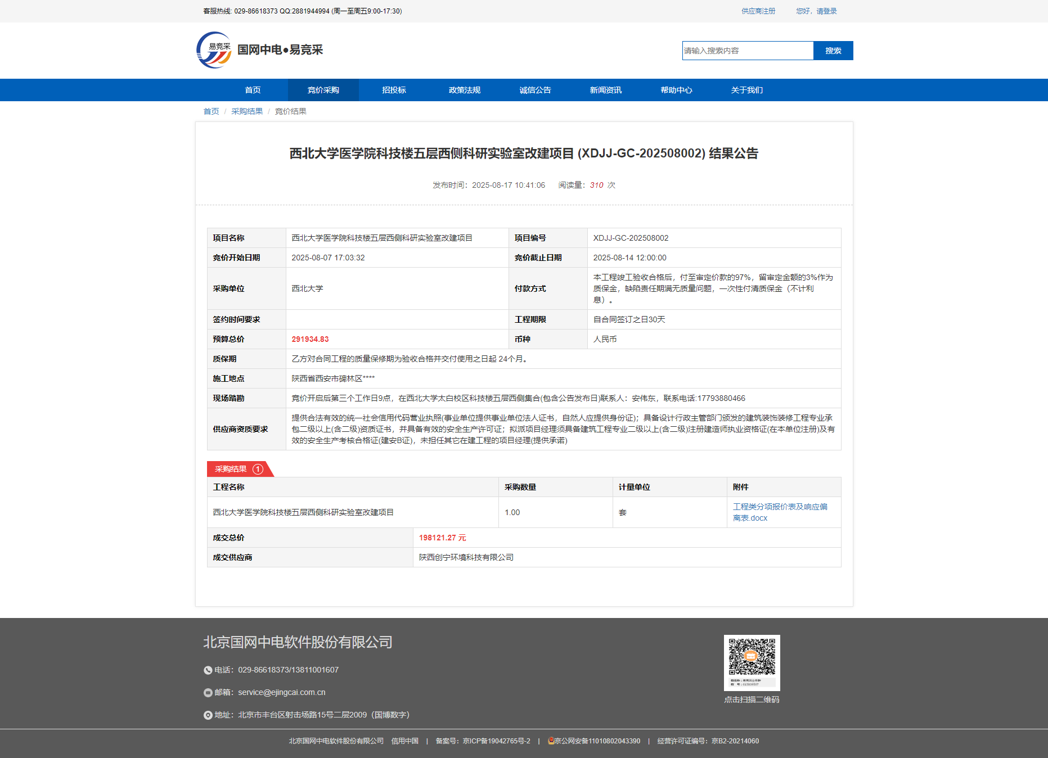Open the 竞价采购 navigation tab
Screen dimensions: 1048x758
point(323,90)
